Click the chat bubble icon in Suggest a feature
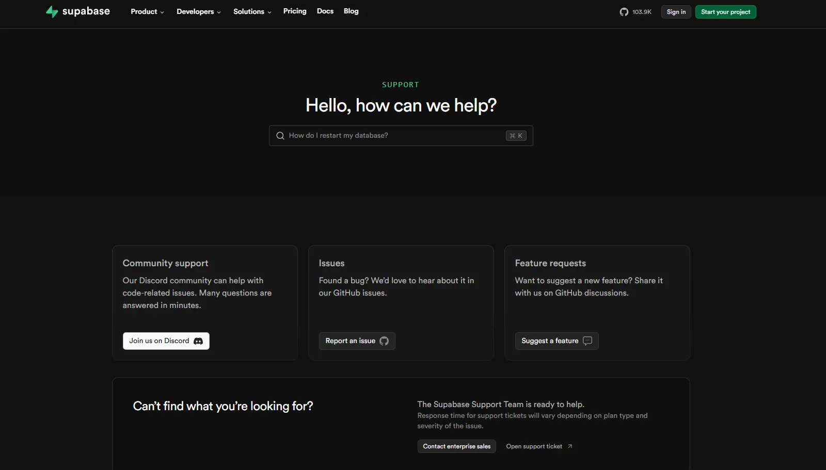 pyautogui.click(x=587, y=341)
